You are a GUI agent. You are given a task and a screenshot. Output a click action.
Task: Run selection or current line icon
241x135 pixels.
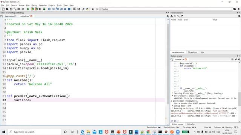40,9
